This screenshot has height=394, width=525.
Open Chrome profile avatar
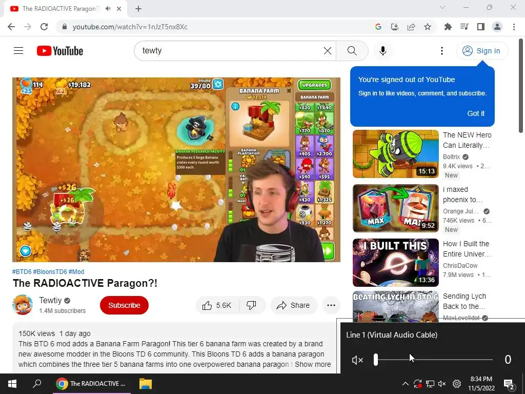[497, 27]
